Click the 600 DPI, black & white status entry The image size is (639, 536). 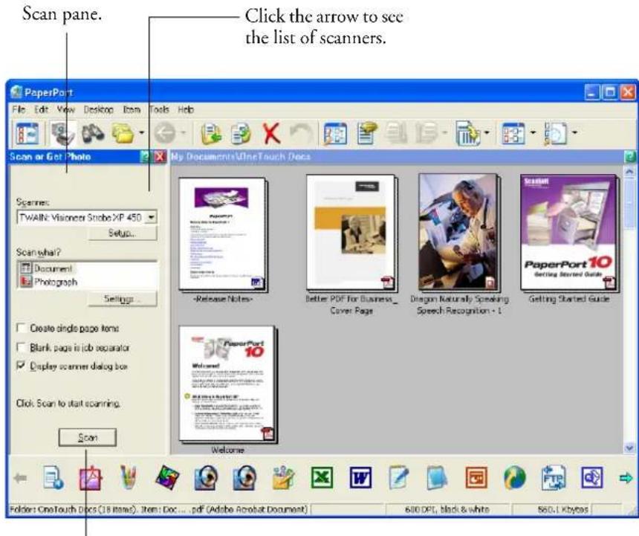[447, 509]
